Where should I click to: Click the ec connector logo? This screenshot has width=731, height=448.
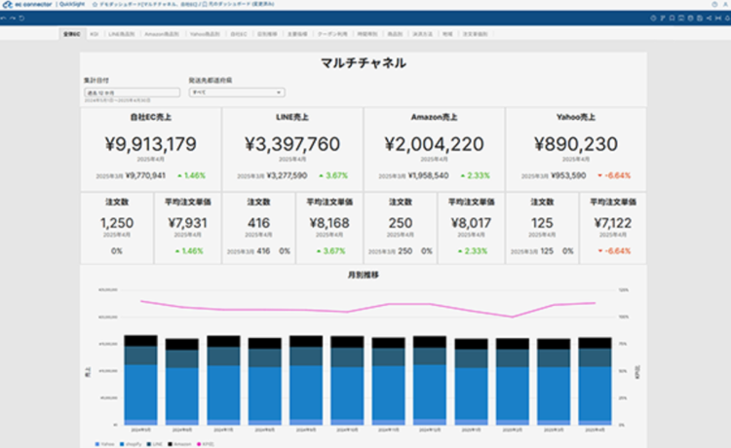(x=25, y=5)
